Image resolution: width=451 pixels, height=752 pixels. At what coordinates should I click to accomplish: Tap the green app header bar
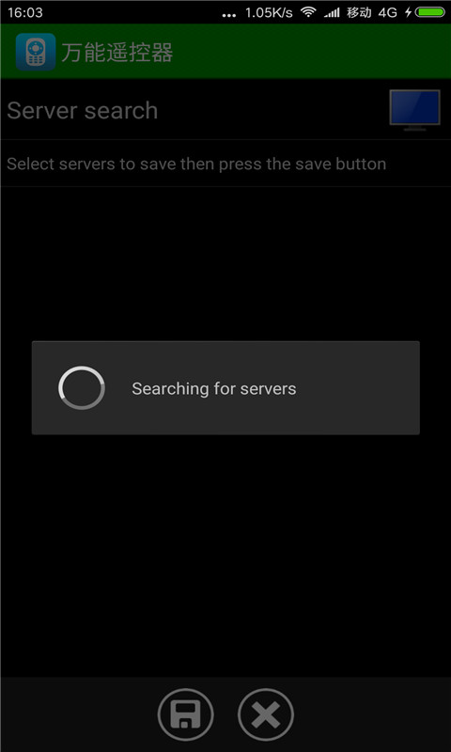tap(225, 52)
